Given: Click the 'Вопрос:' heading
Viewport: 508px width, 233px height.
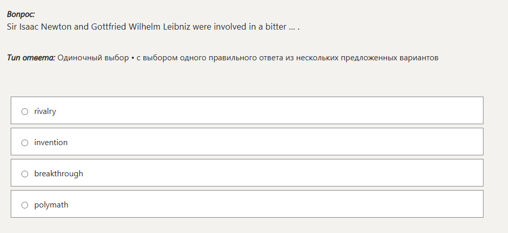Looking at the screenshot, I should pos(21,15).
